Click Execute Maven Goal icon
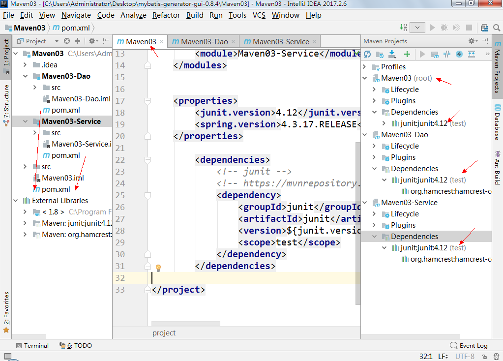This screenshot has width=503, height=361. 435,55
